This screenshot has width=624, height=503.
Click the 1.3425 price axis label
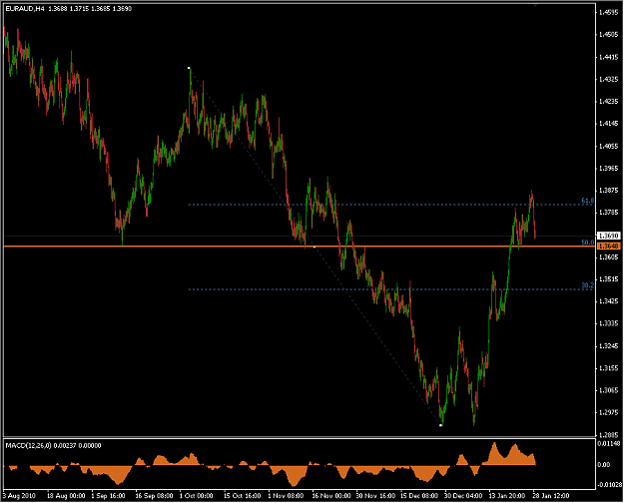[x=609, y=301]
